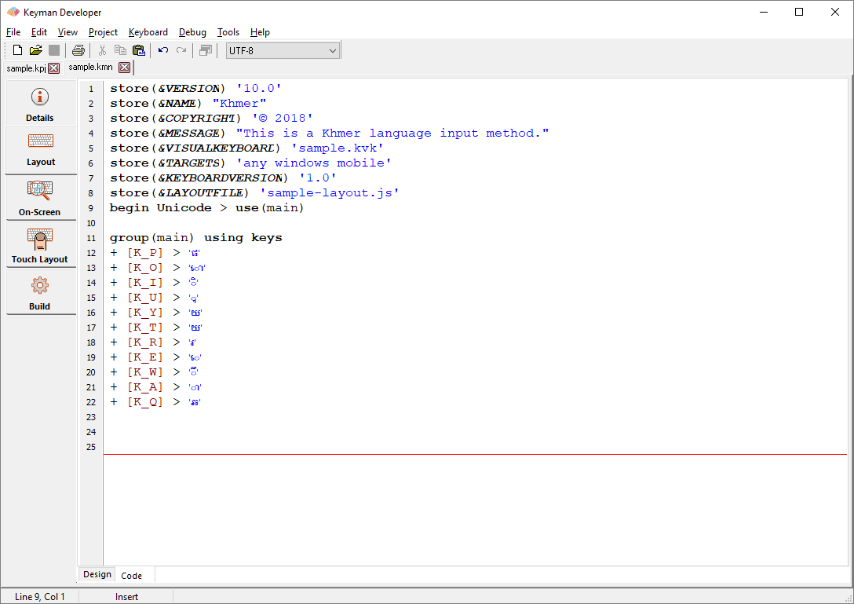Click the Insert mode status indicator

[x=127, y=597]
